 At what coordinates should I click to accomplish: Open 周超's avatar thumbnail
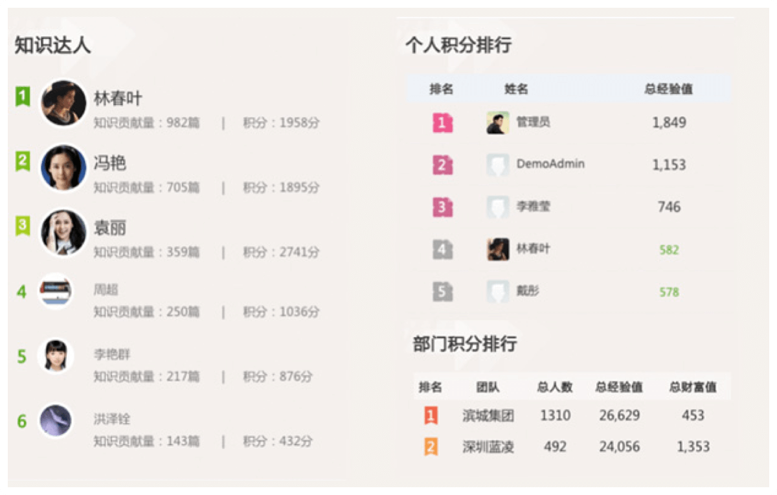click(55, 291)
